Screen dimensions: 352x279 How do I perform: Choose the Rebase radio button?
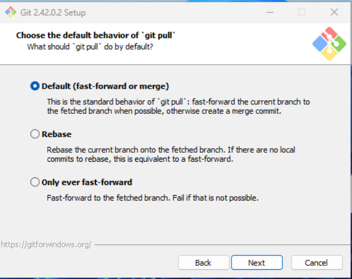[35, 134]
